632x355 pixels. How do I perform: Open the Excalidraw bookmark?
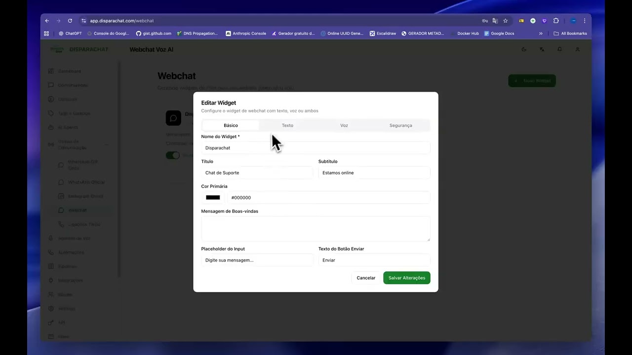pyautogui.click(x=383, y=34)
